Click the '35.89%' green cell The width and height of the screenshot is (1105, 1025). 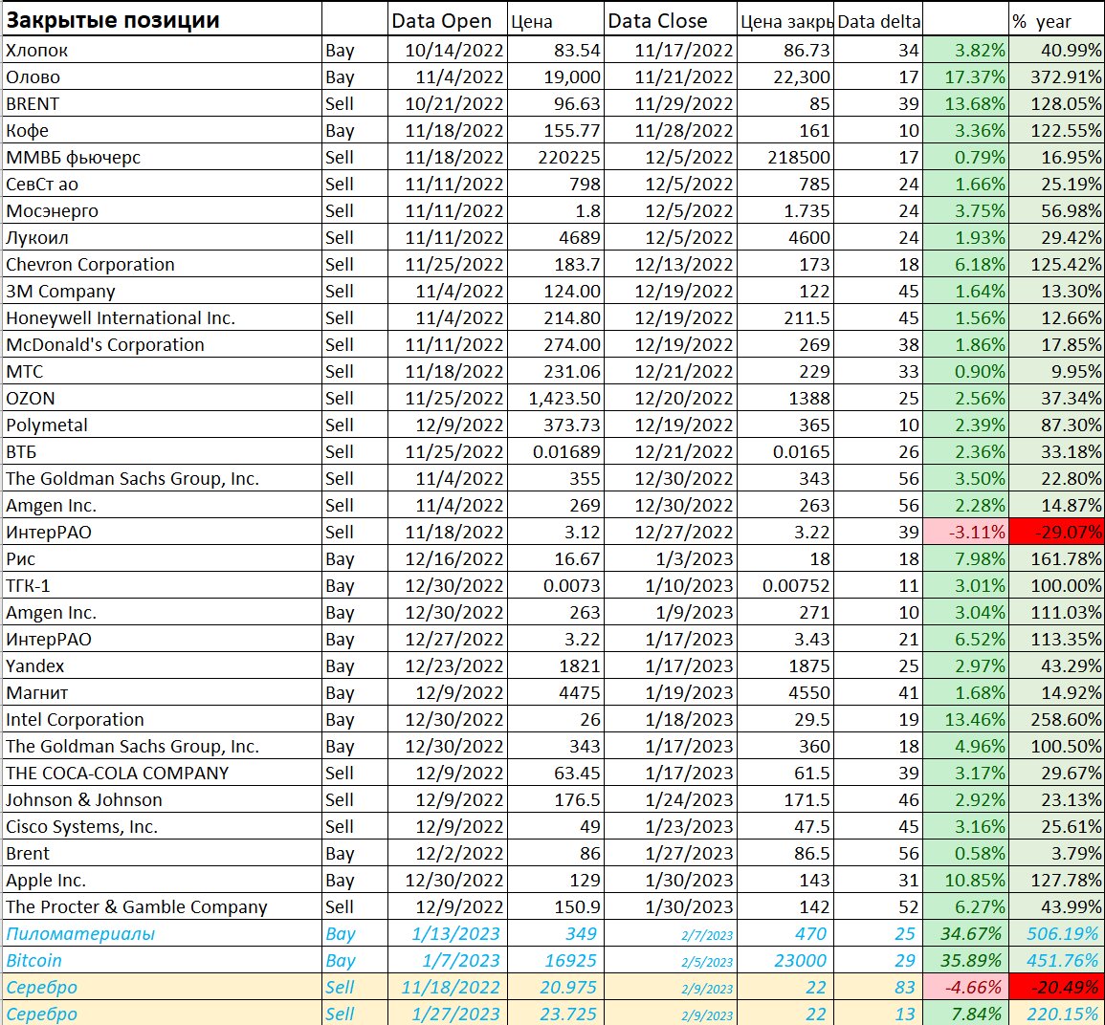pyautogui.click(x=965, y=960)
